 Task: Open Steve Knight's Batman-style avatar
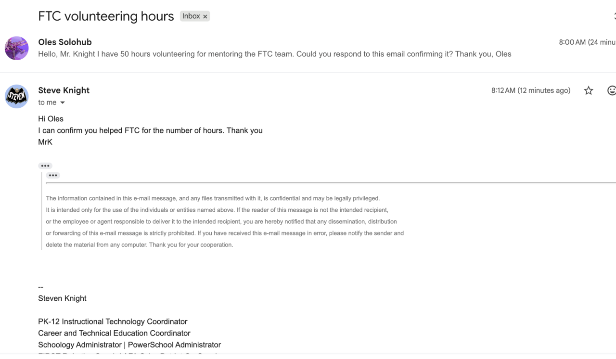17,96
